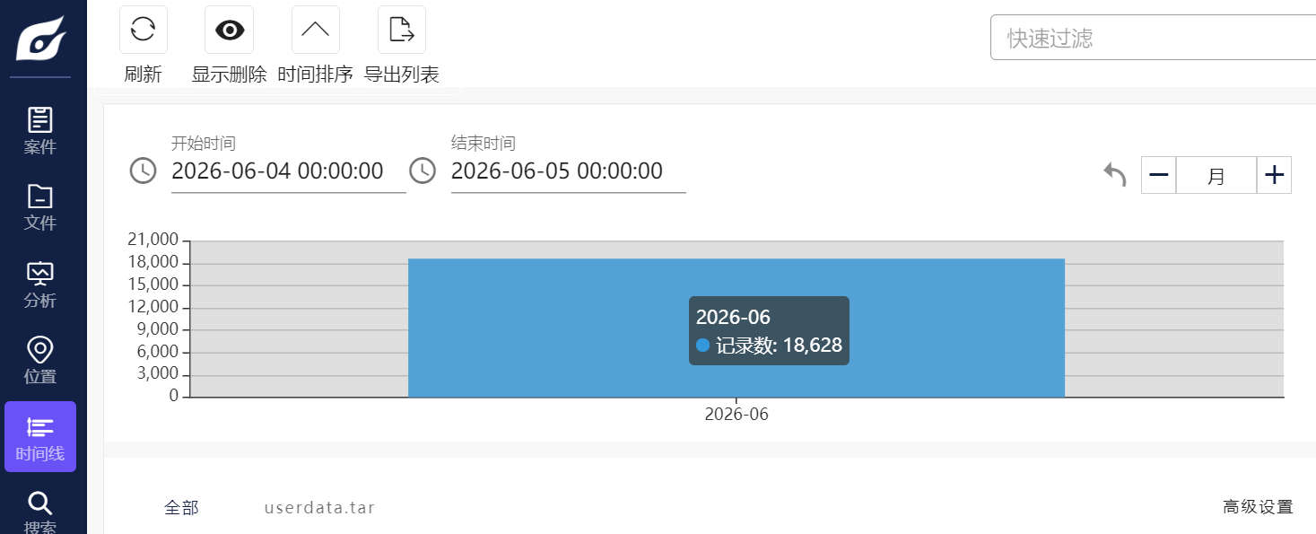Select 时间线 timeline in sidebar

(40, 436)
